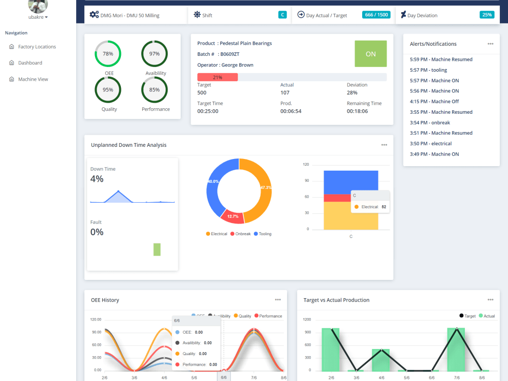This screenshot has width=508, height=381.
Task: Toggle Tooling legend in donut chart
Action: tap(263, 234)
